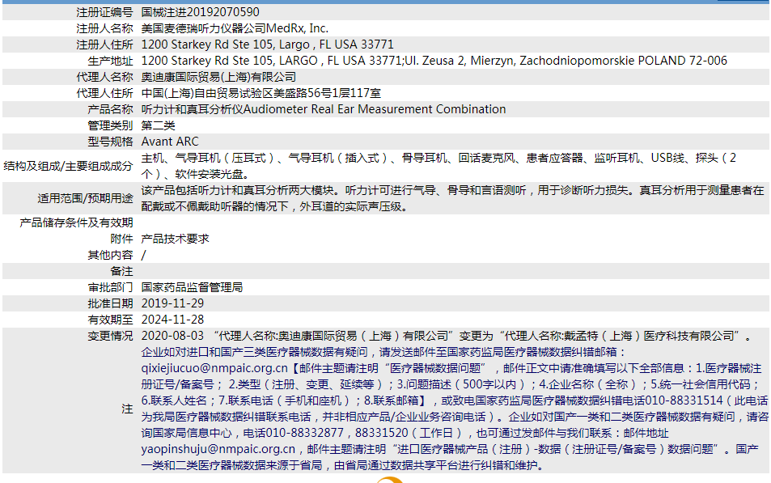
Task: Select the 备注 label
Action: click(x=121, y=272)
